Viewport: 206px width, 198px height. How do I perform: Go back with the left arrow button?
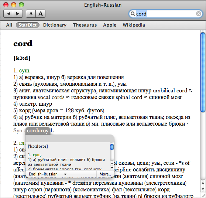tap(8, 14)
